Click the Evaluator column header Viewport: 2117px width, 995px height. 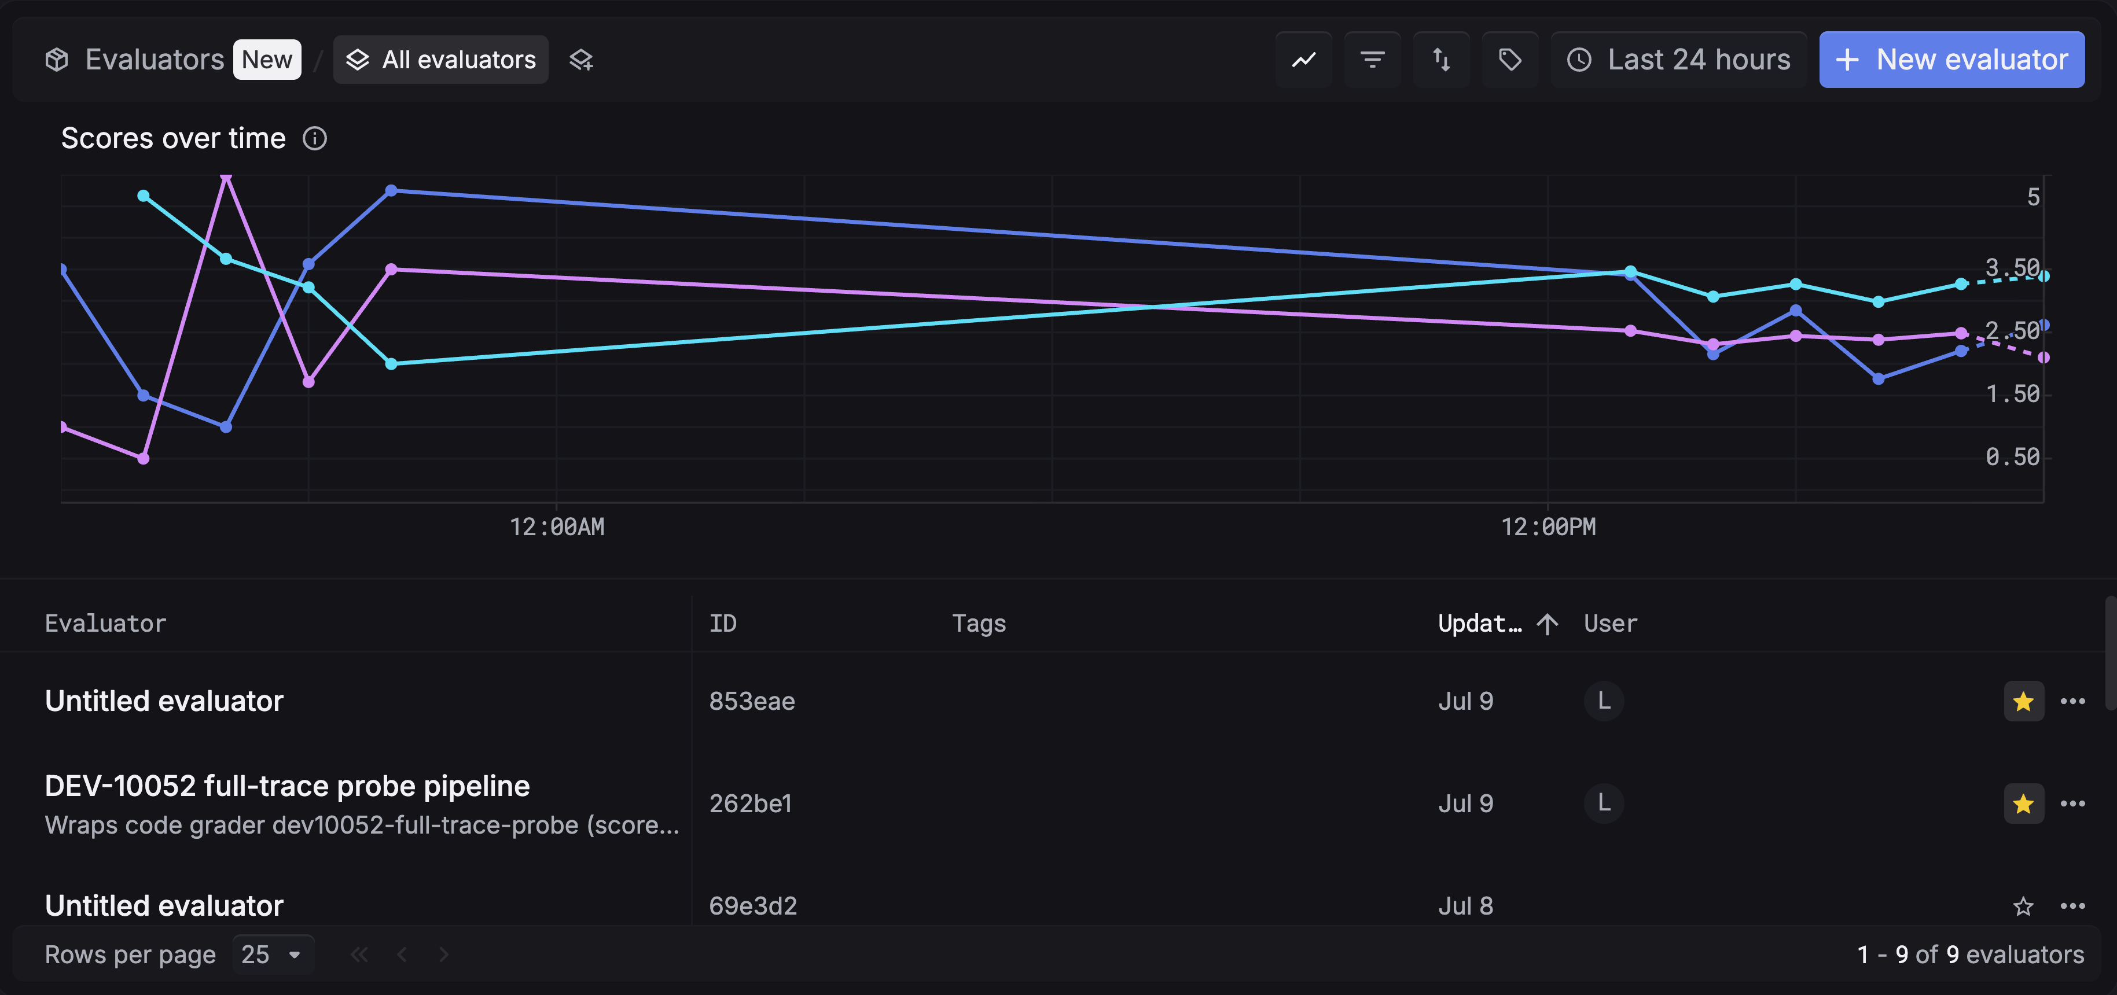[105, 624]
